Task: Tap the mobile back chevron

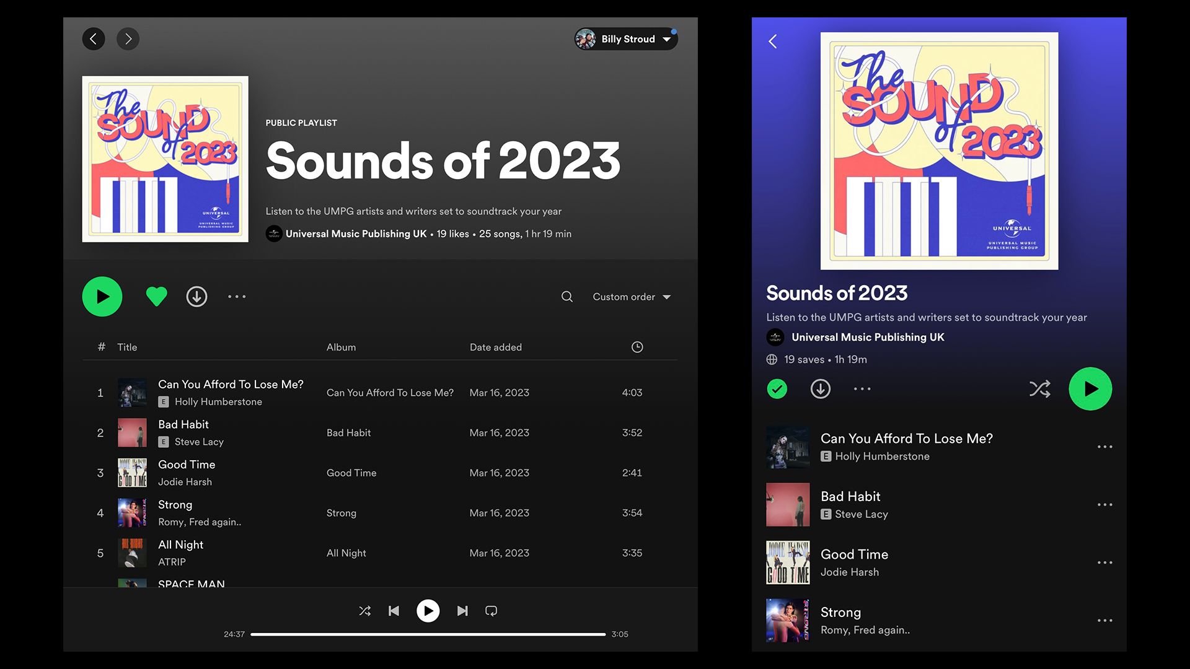Action: (x=773, y=42)
